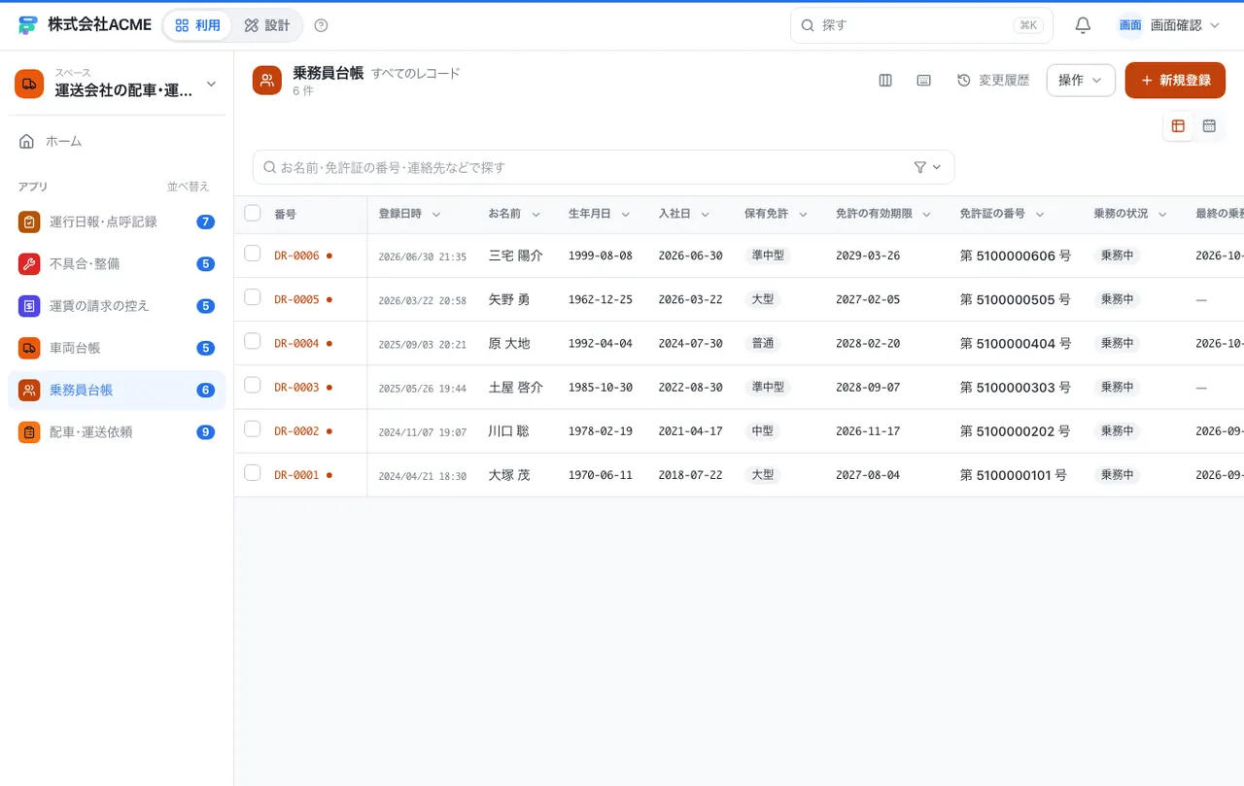The width and height of the screenshot is (1244, 786).
Task: Switch to calendar view icon
Action: (x=1209, y=125)
